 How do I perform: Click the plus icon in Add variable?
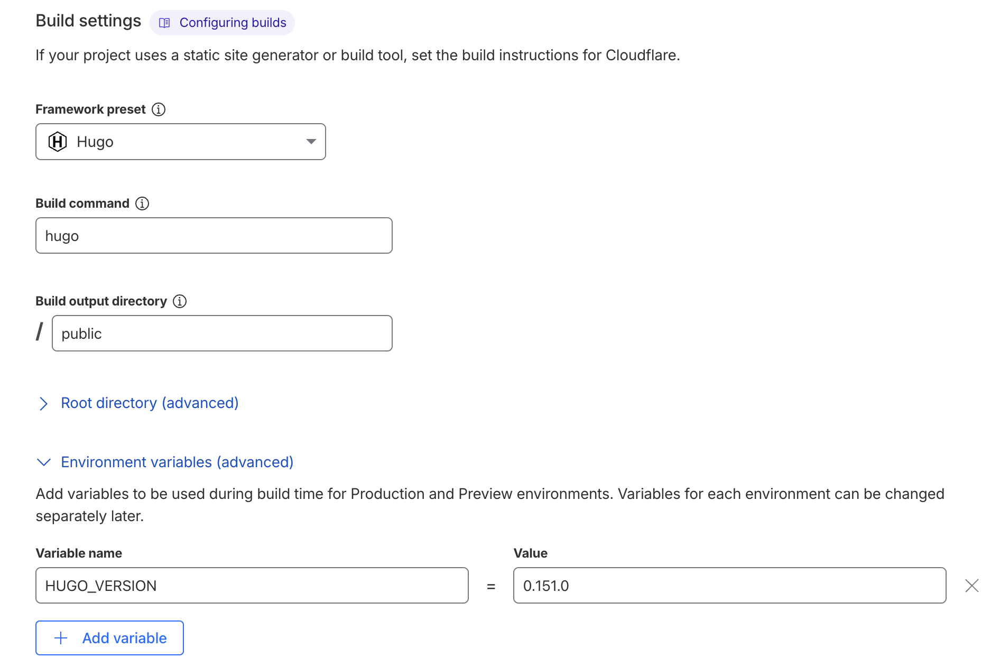61,638
